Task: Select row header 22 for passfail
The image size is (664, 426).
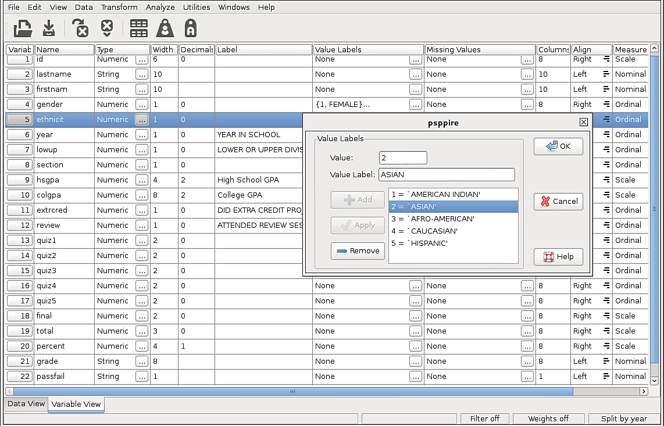Action: (20, 377)
